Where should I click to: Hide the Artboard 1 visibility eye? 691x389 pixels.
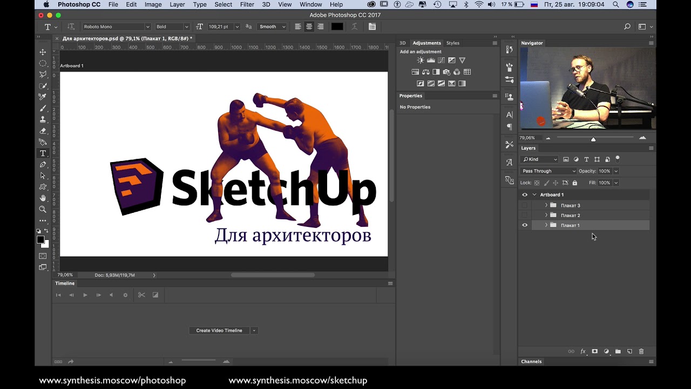pos(525,194)
